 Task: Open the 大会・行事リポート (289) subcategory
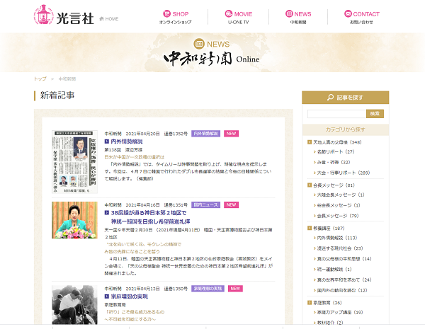pos(344,173)
